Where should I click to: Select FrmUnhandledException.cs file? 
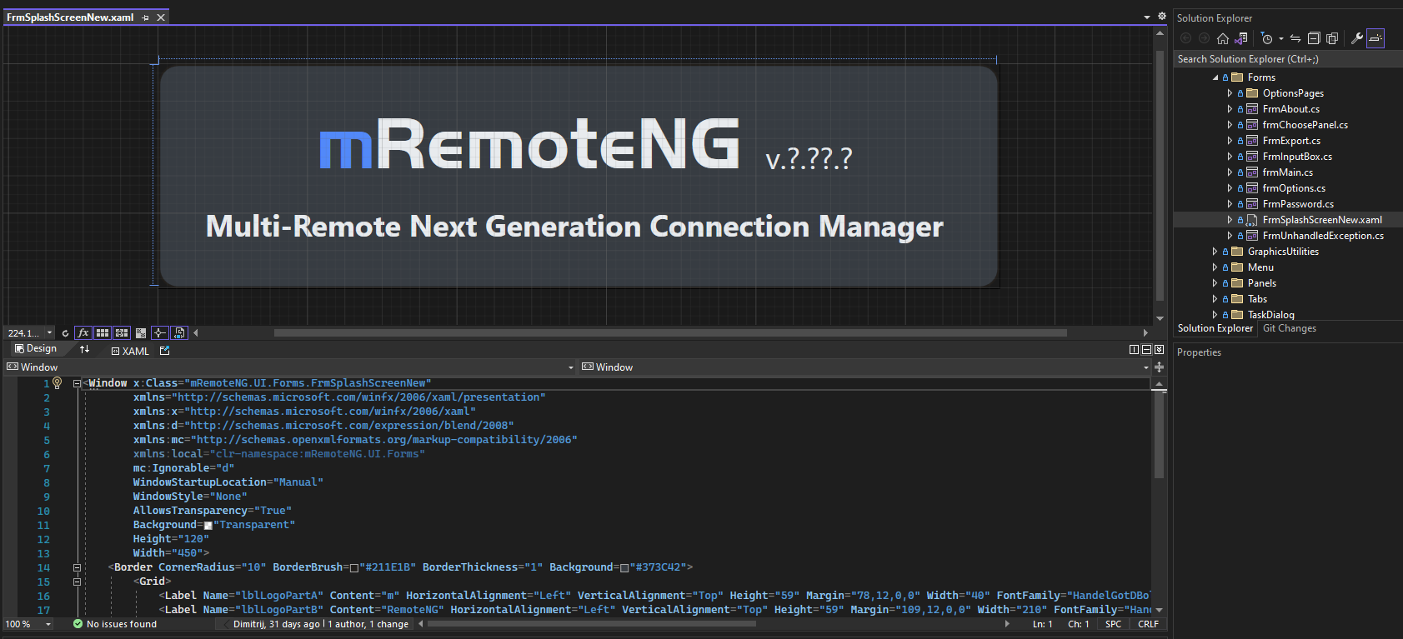[x=1323, y=236]
